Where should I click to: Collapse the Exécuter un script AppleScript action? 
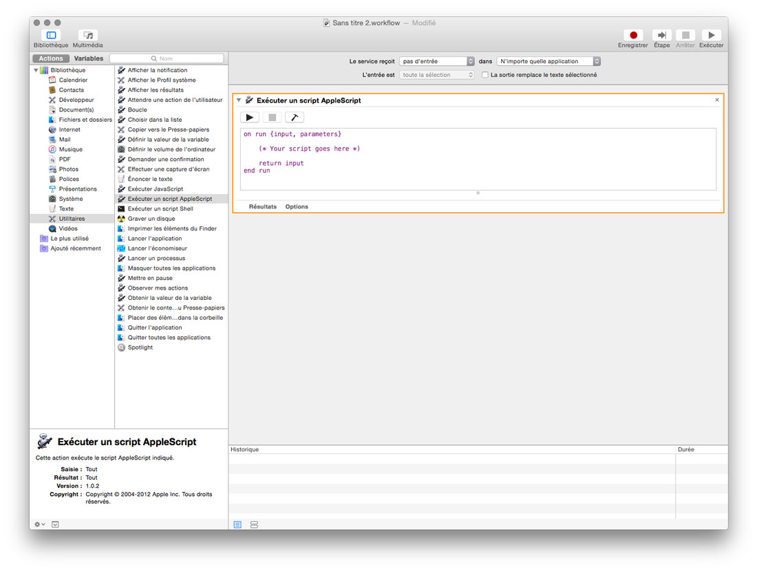tap(239, 100)
